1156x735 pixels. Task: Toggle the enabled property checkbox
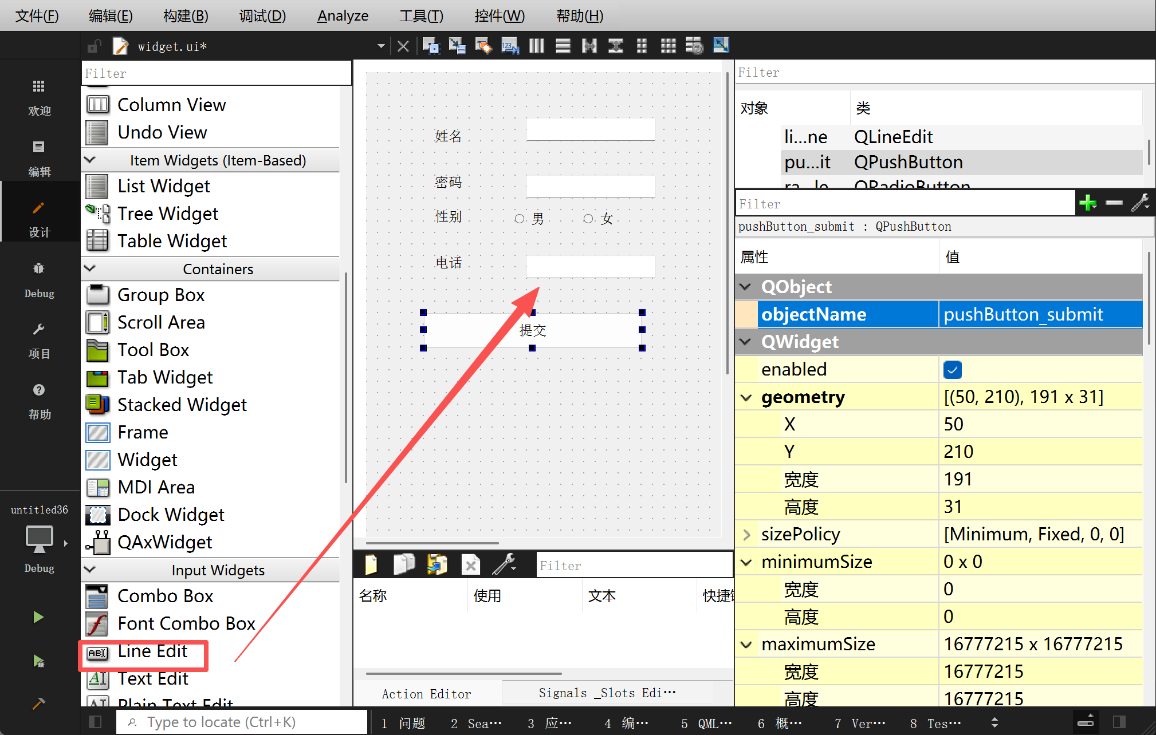952,370
